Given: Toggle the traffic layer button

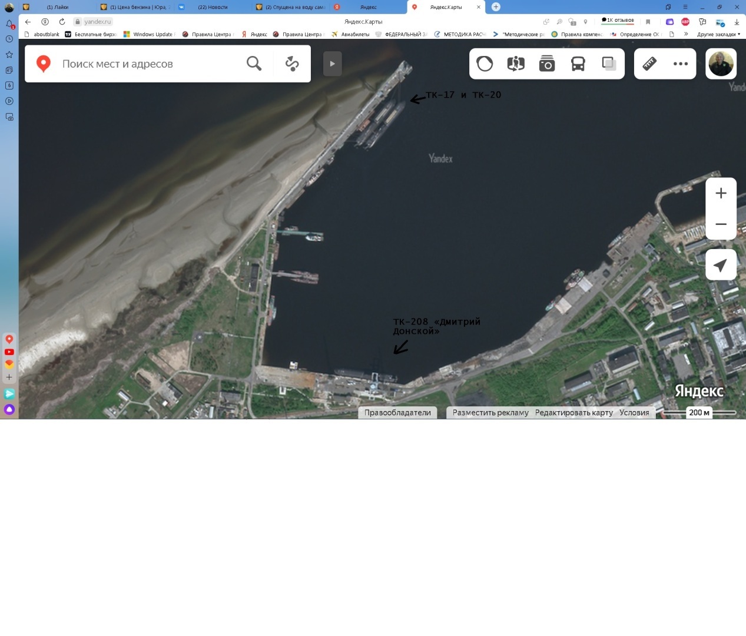Looking at the screenshot, I should pyautogui.click(x=485, y=64).
